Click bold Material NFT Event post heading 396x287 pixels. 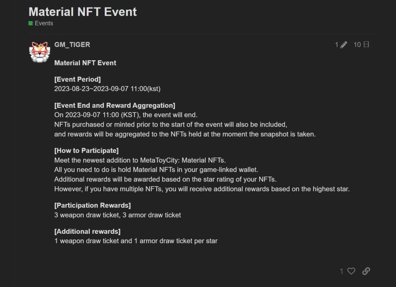(x=85, y=63)
